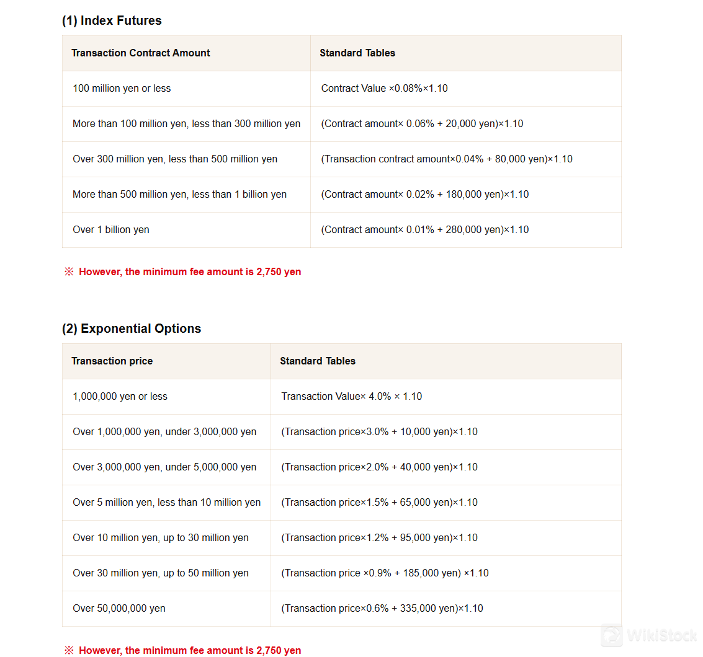The width and height of the screenshot is (703, 657).
Task: Click "Standard Tables" header in Exponential Options table
Action: 318,361
